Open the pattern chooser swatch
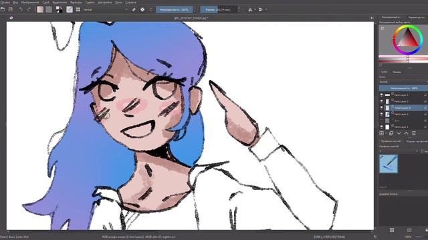The image size is (428, 240). 49,9
